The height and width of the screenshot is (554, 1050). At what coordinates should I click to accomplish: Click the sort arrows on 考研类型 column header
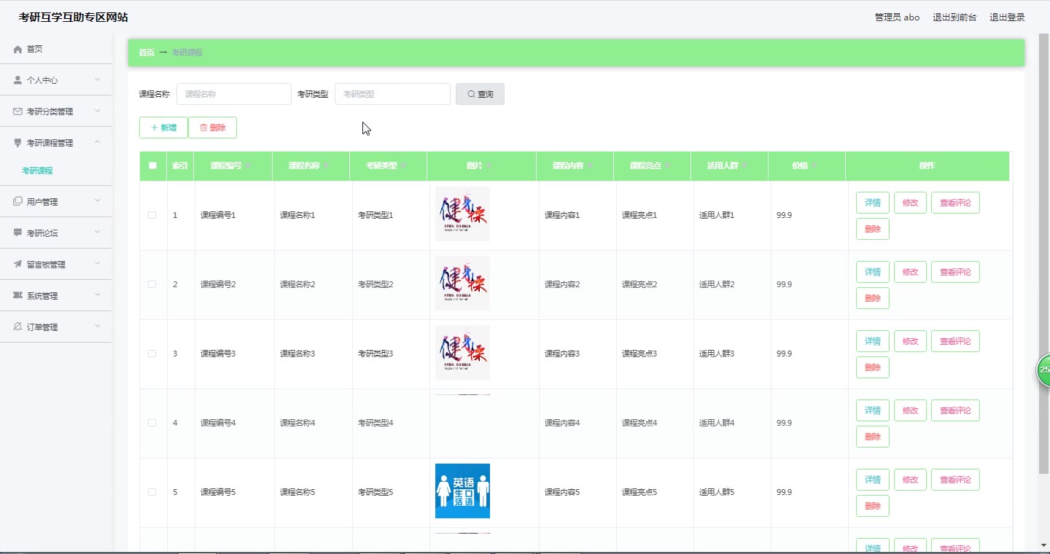tap(403, 166)
